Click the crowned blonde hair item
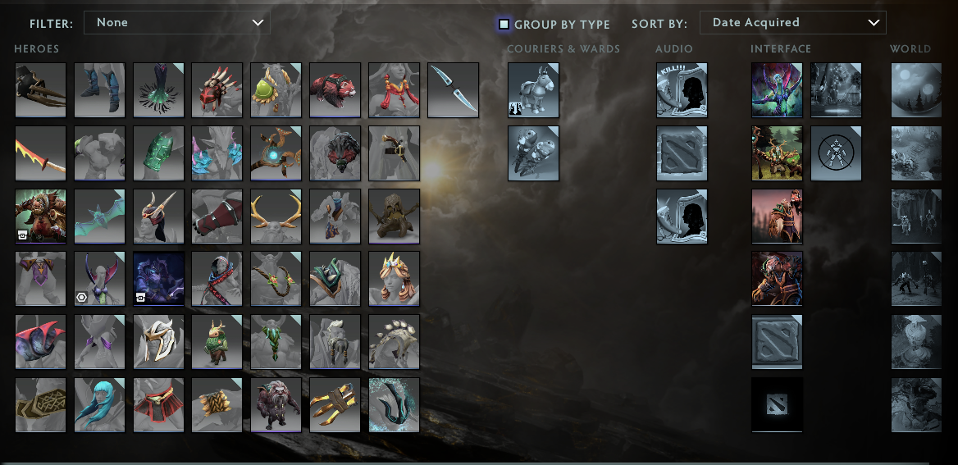The width and height of the screenshot is (958, 465). tap(394, 279)
